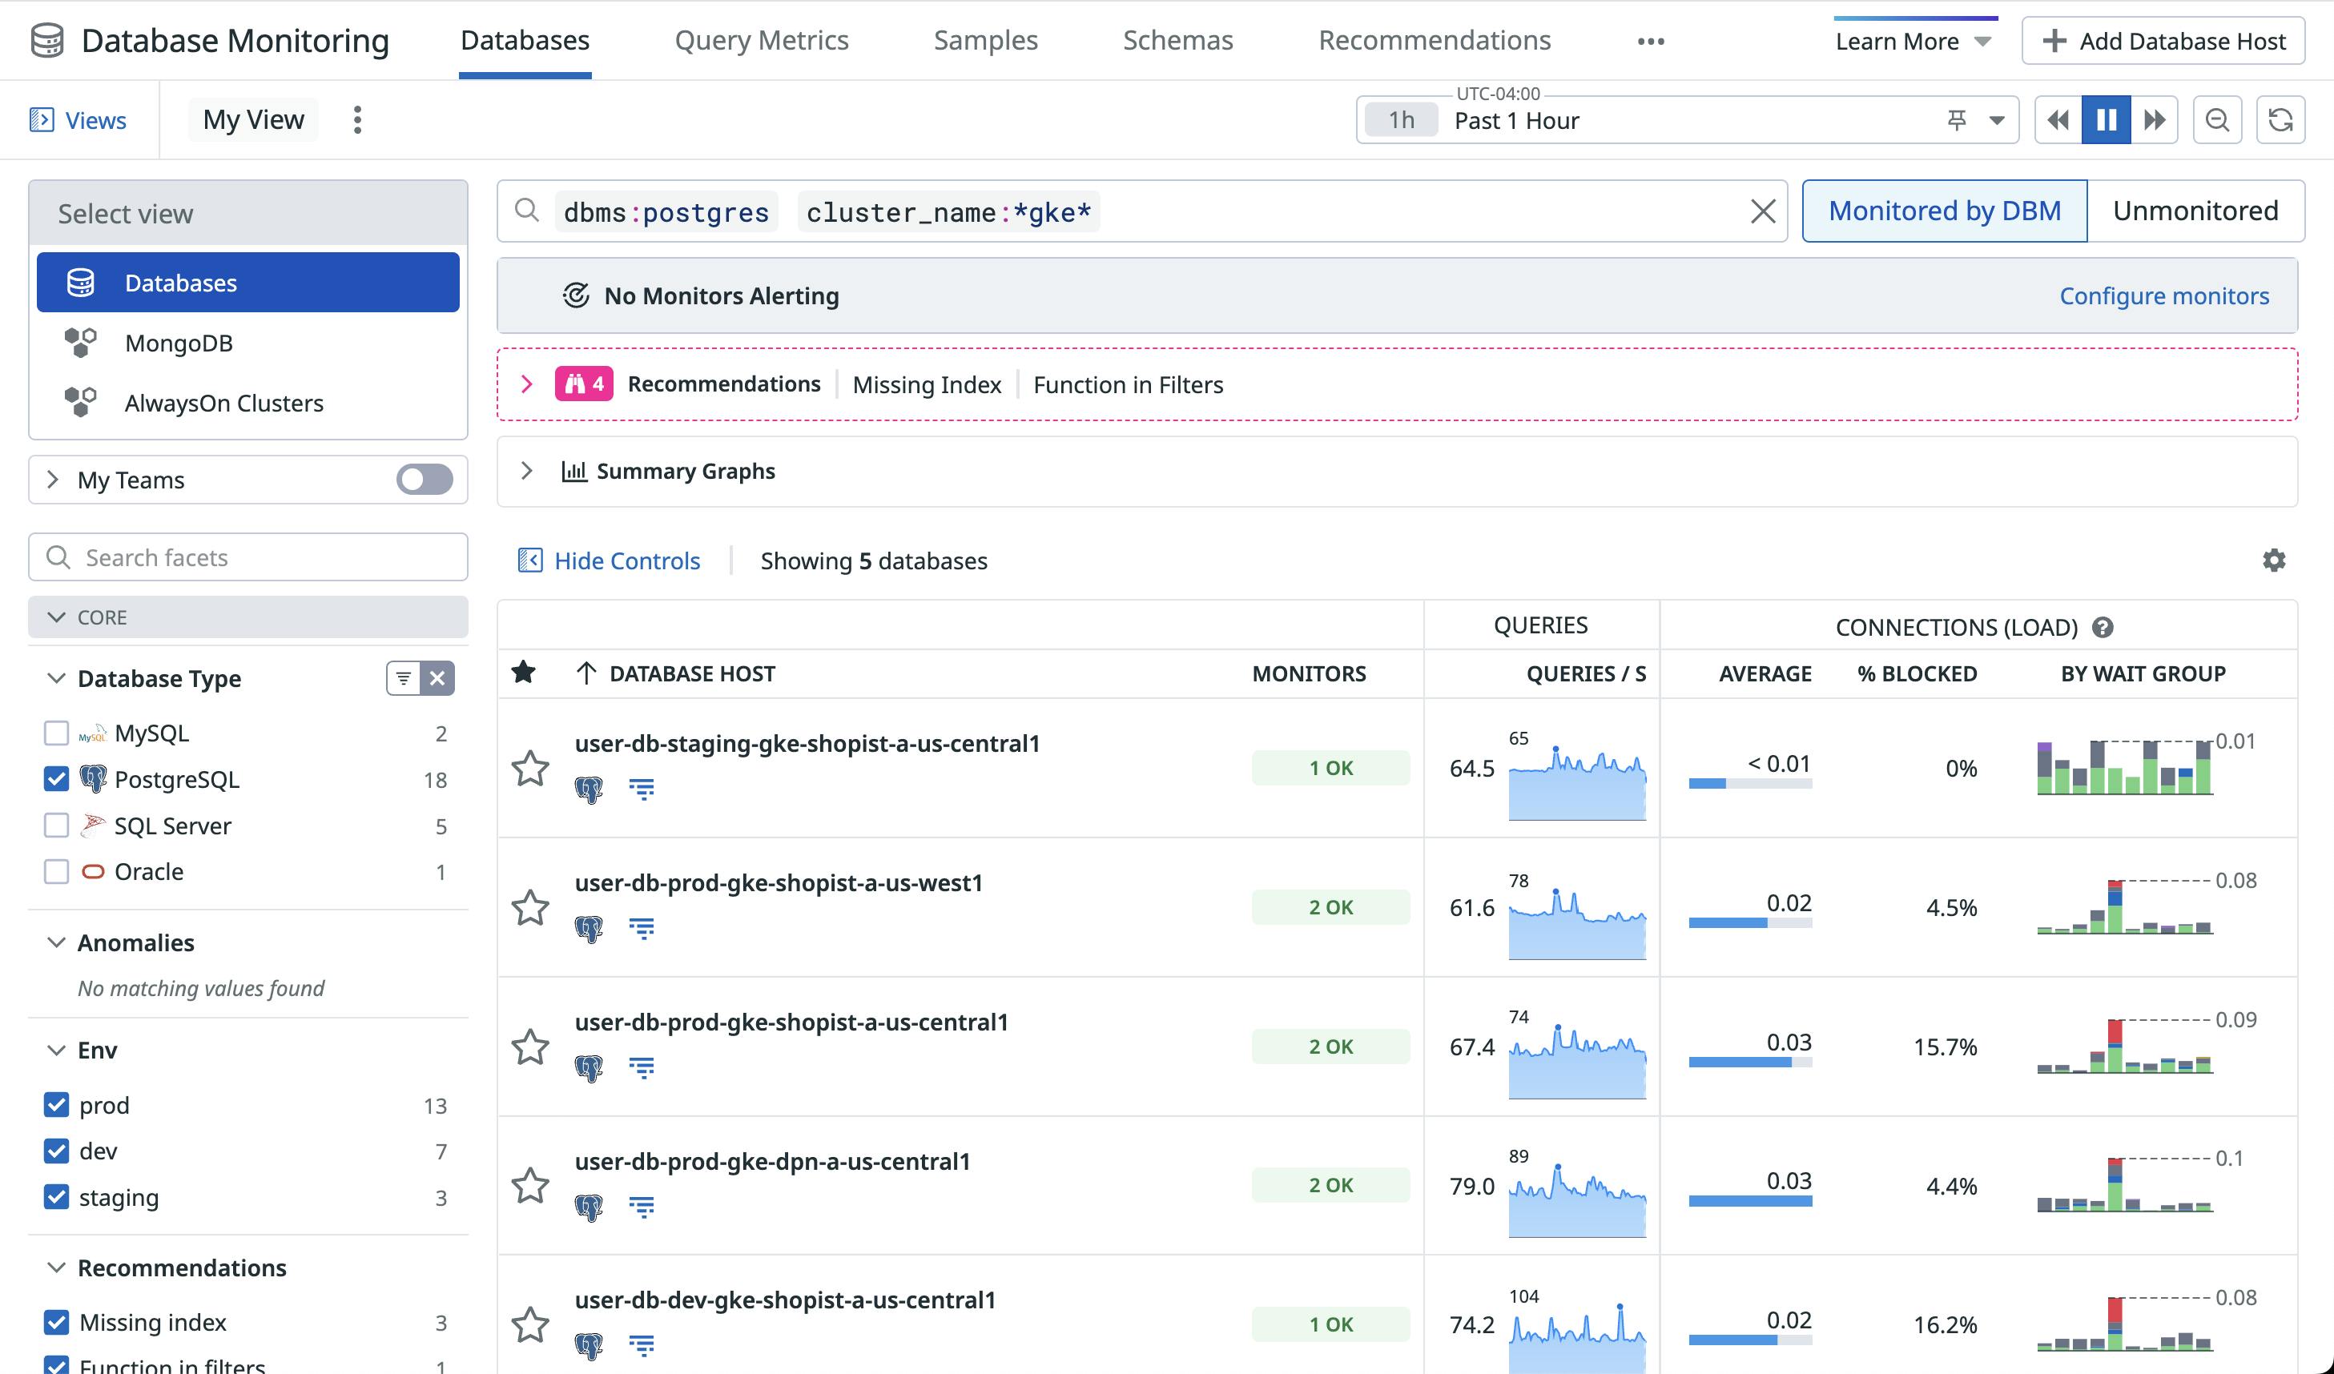Click help icon next to Connections (Load)
The height and width of the screenshot is (1374, 2334).
[2103, 628]
